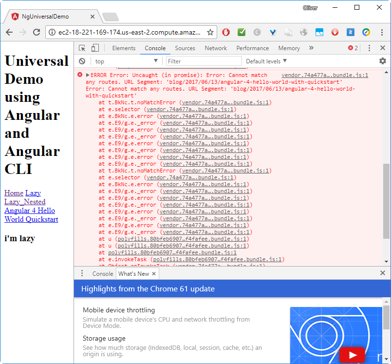Open the DevTools three-dot customize menu
The height and width of the screenshot is (364, 391).
click(369, 48)
